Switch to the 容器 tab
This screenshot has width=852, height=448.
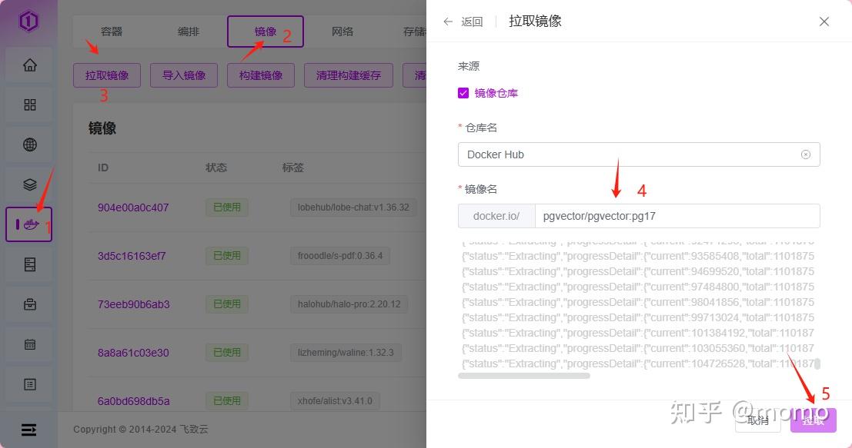(x=111, y=32)
